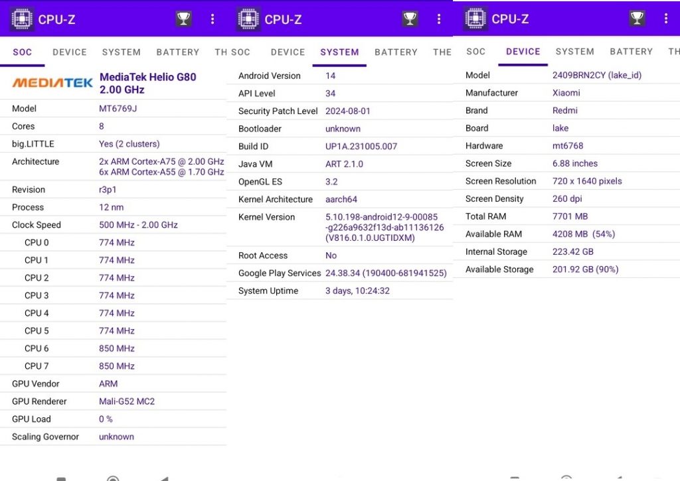The height and width of the screenshot is (481, 680).
Task: Click the Root Access value No
Action: (331, 255)
